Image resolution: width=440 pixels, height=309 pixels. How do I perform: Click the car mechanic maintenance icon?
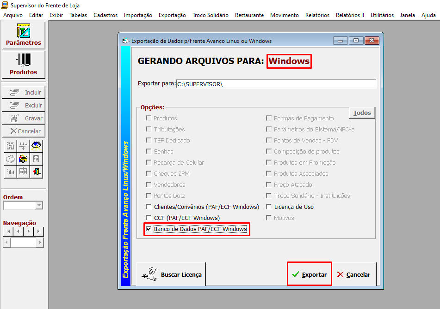coord(23,159)
